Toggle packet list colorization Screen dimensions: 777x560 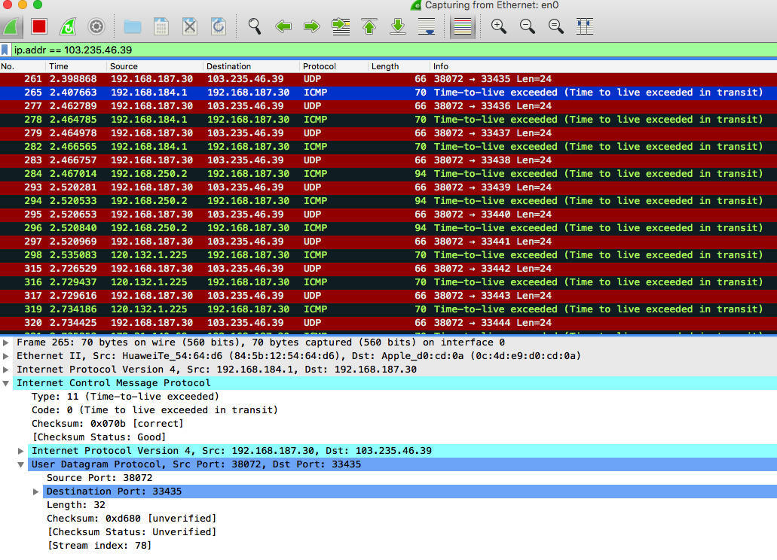[462, 26]
